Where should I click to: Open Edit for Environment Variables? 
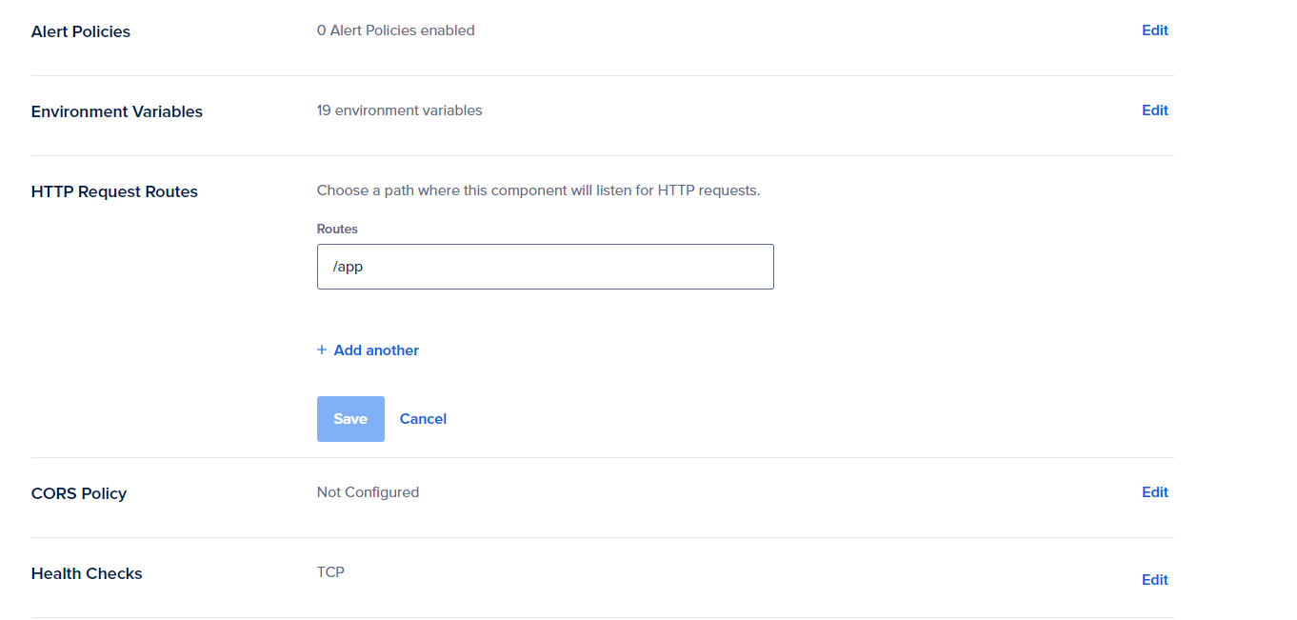point(1154,110)
